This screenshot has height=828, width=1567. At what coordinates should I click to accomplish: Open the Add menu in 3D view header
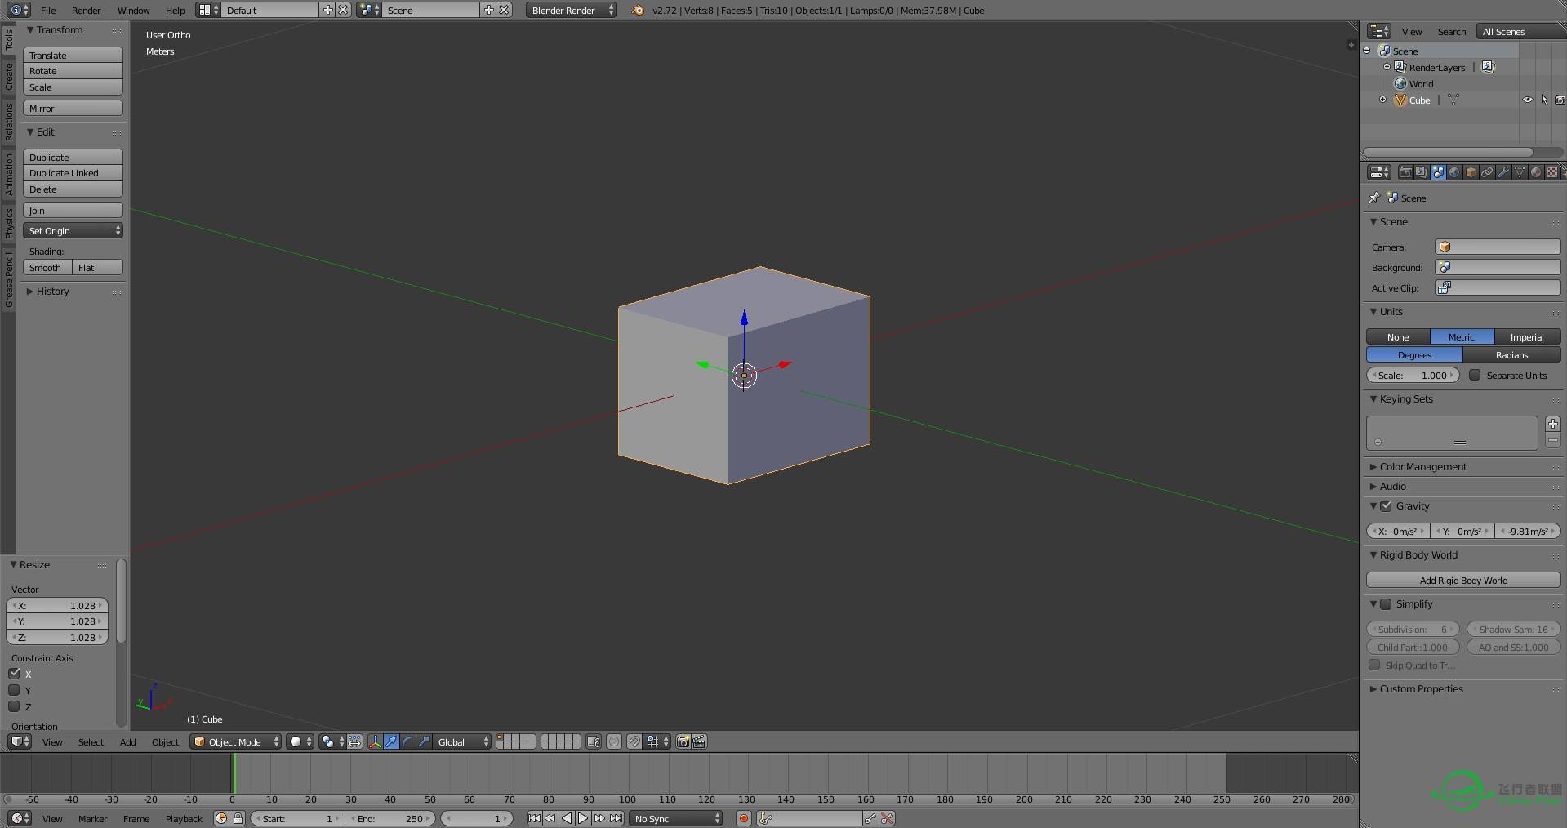[x=127, y=741]
